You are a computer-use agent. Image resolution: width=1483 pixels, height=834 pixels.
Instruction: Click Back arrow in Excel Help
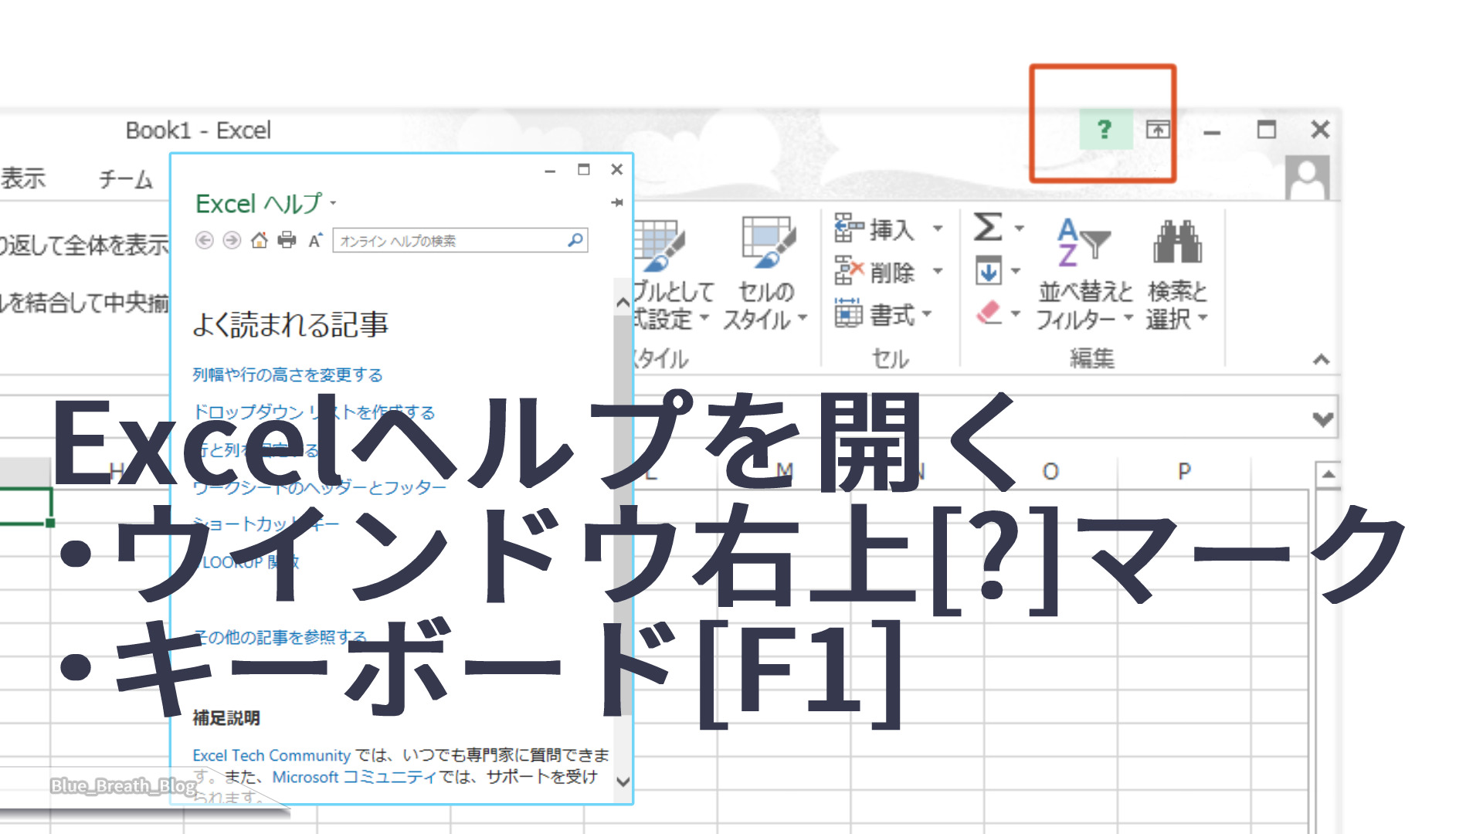click(205, 240)
